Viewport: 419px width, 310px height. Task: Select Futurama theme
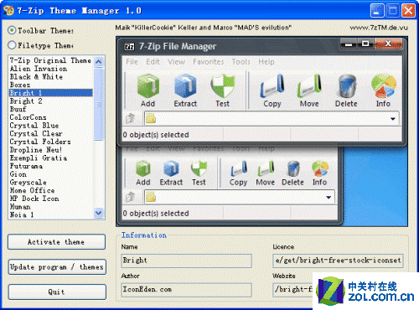click(50, 166)
